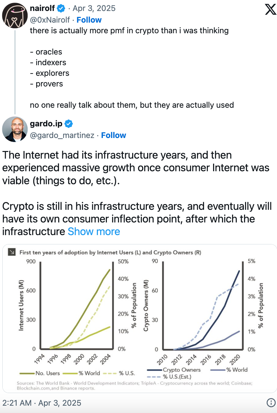277x413 pixels.
Task: Click the info icon beside timestamp
Action: click(x=271, y=403)
